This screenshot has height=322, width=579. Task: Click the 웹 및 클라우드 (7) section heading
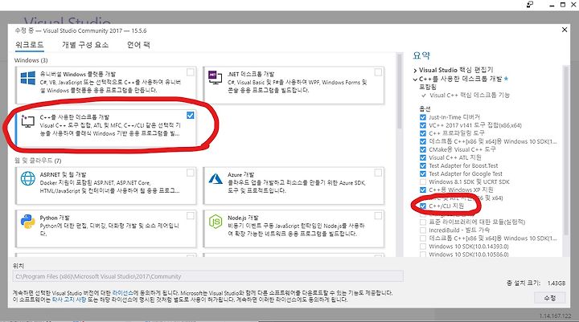click(38, 161)
